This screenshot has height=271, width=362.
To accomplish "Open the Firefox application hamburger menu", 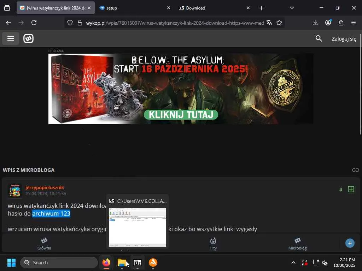I will tap(354, 23).
